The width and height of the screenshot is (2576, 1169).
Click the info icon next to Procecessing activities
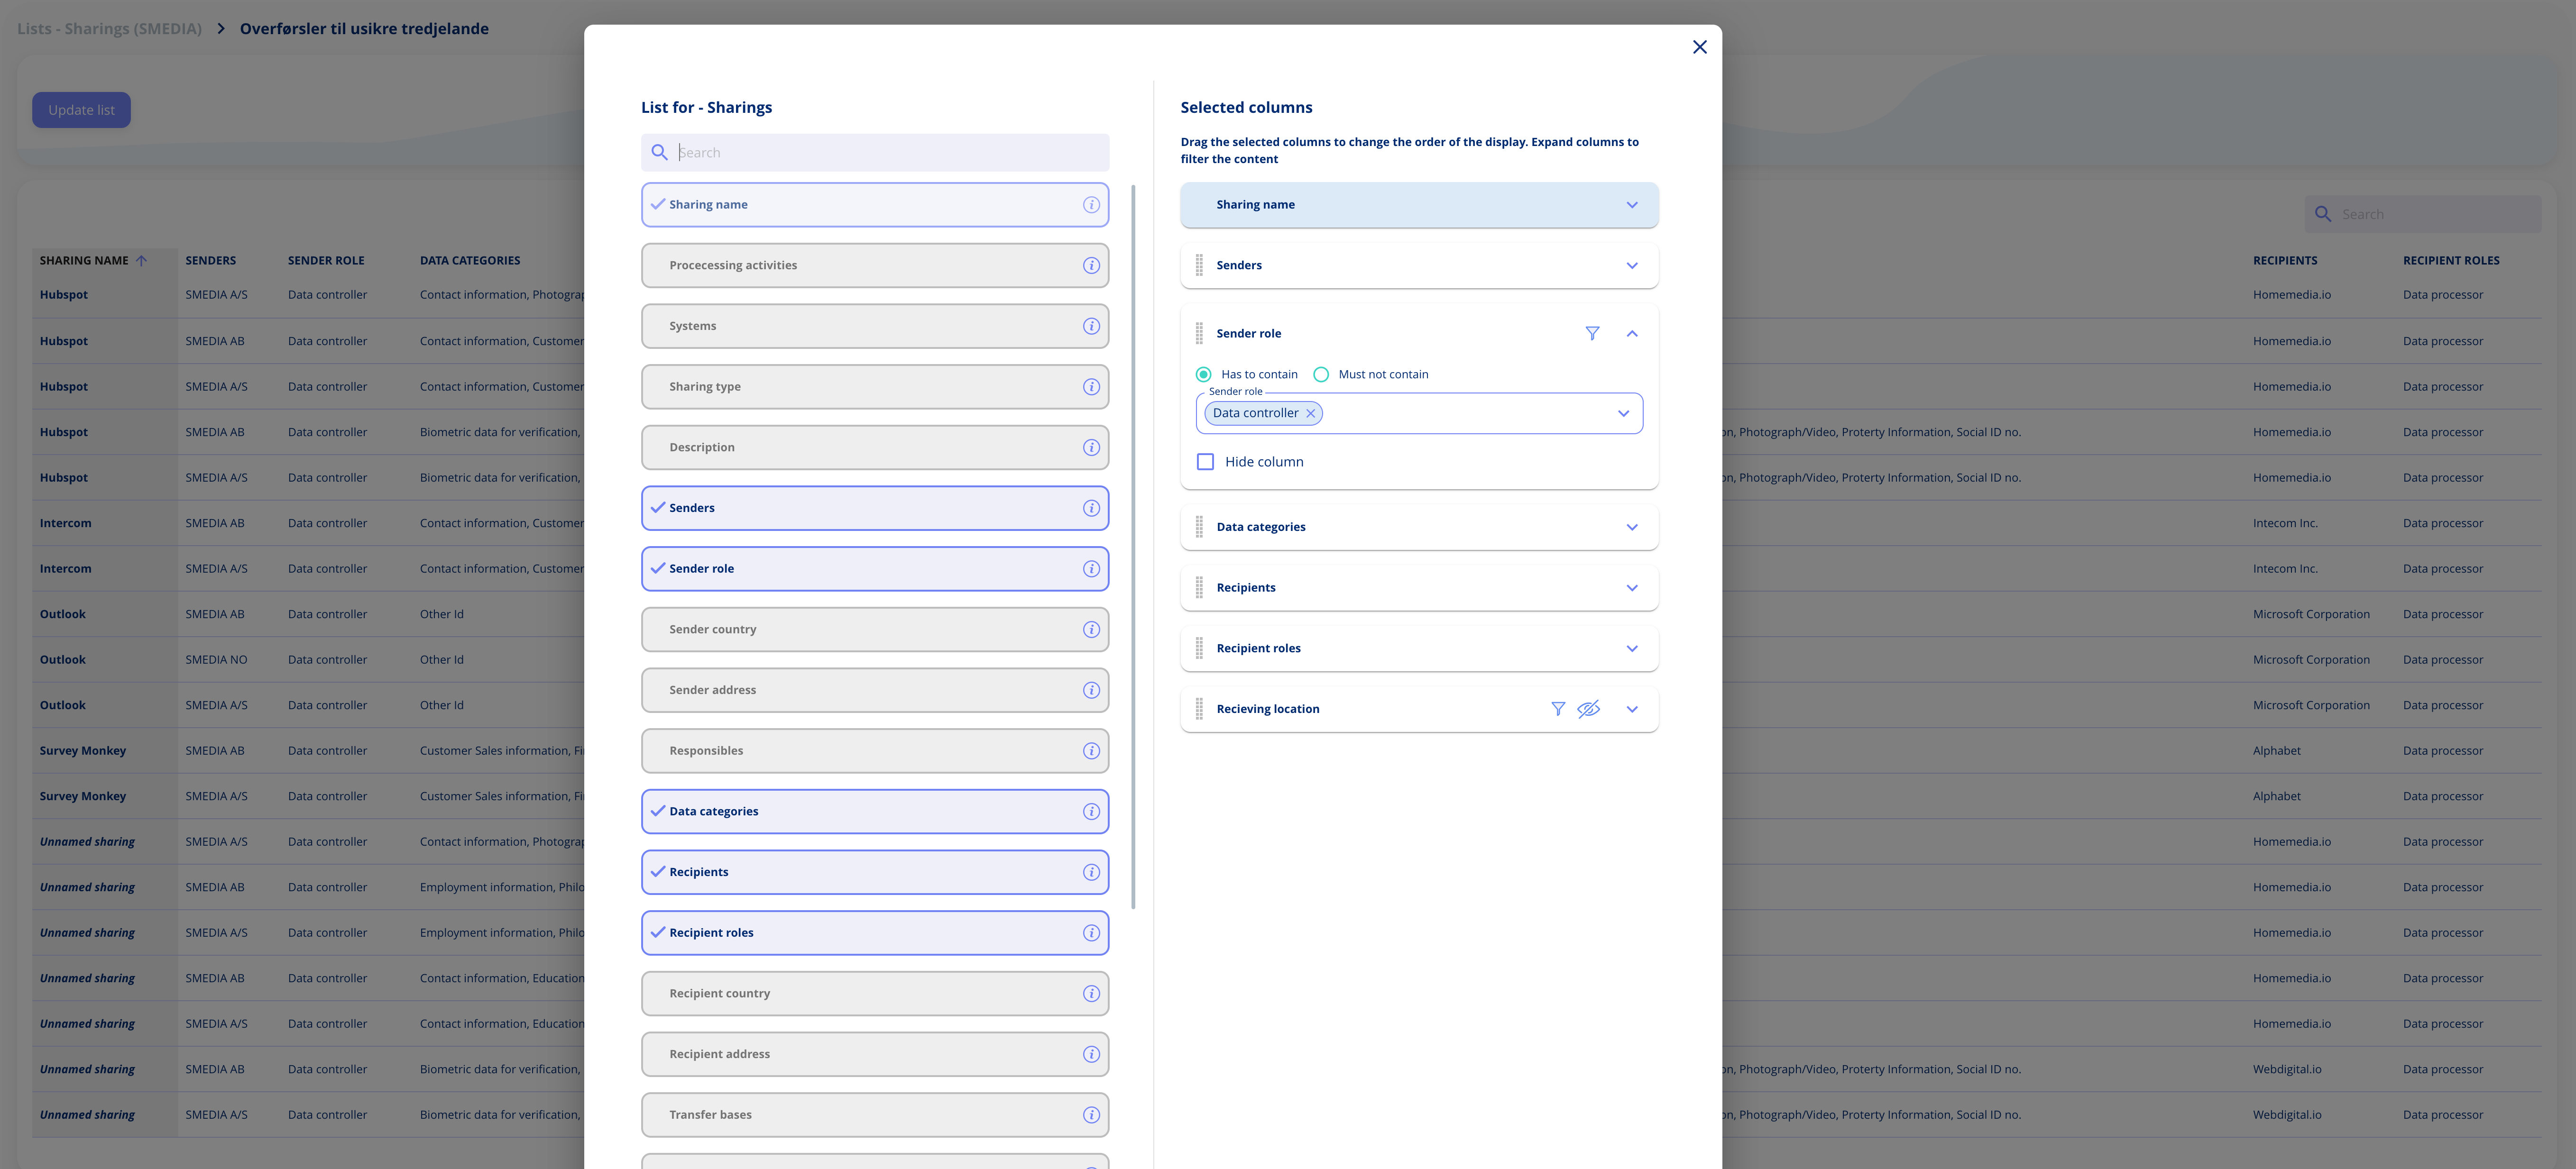(1091, 265)
